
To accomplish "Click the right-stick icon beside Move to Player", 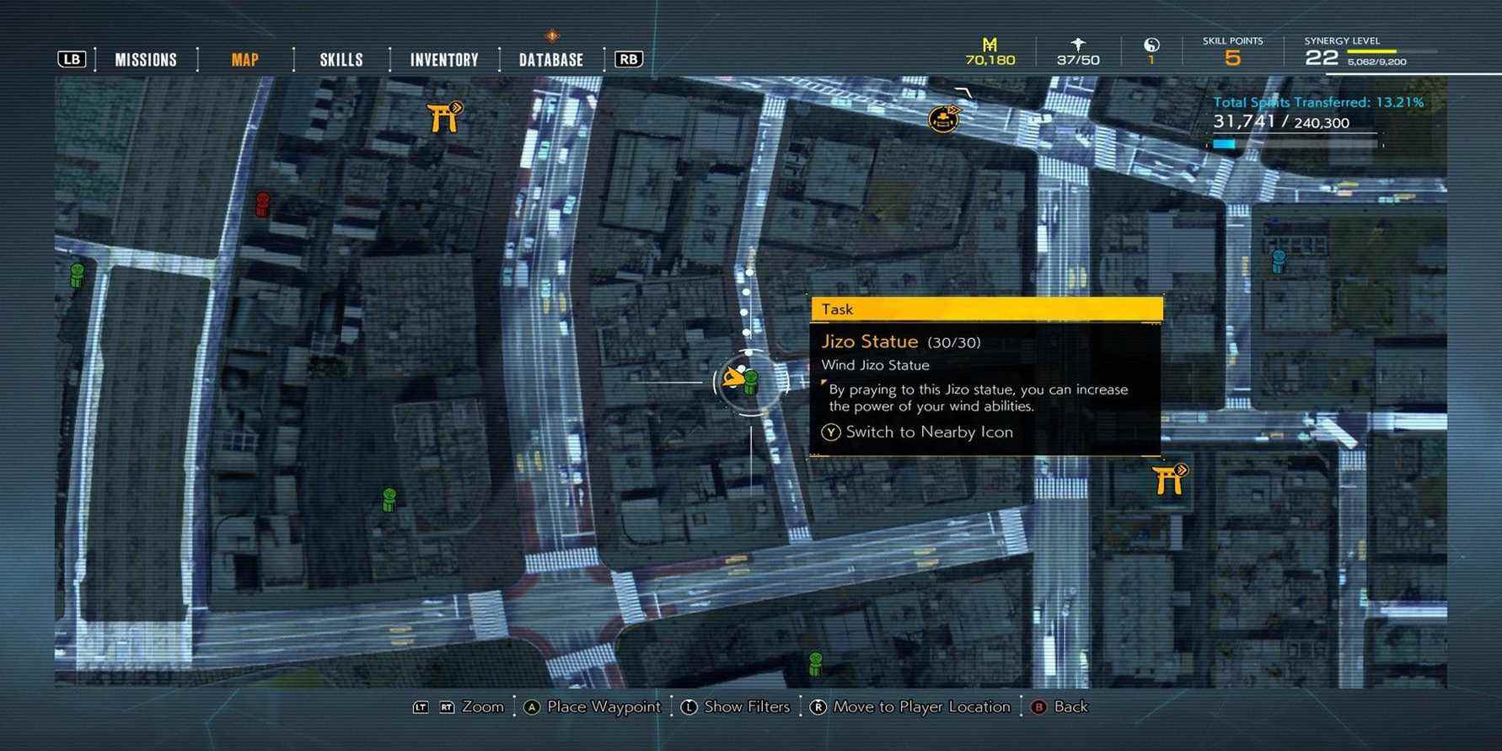I will click(818, 707).
